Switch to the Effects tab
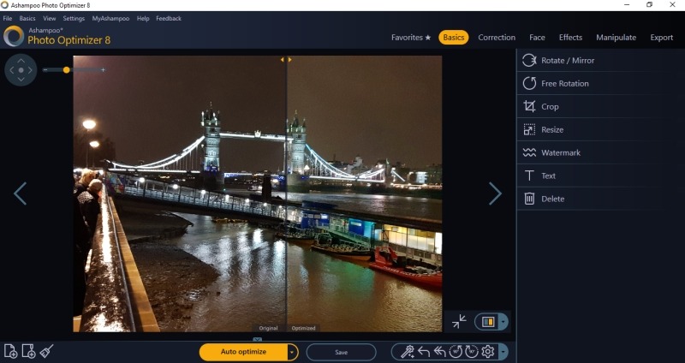This screenshot has width=685, height=363. pyautogui.click(x=570, y=38)
